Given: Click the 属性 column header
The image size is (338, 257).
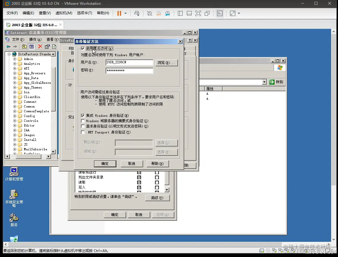Looking at the screenshot, I should 213,89.
